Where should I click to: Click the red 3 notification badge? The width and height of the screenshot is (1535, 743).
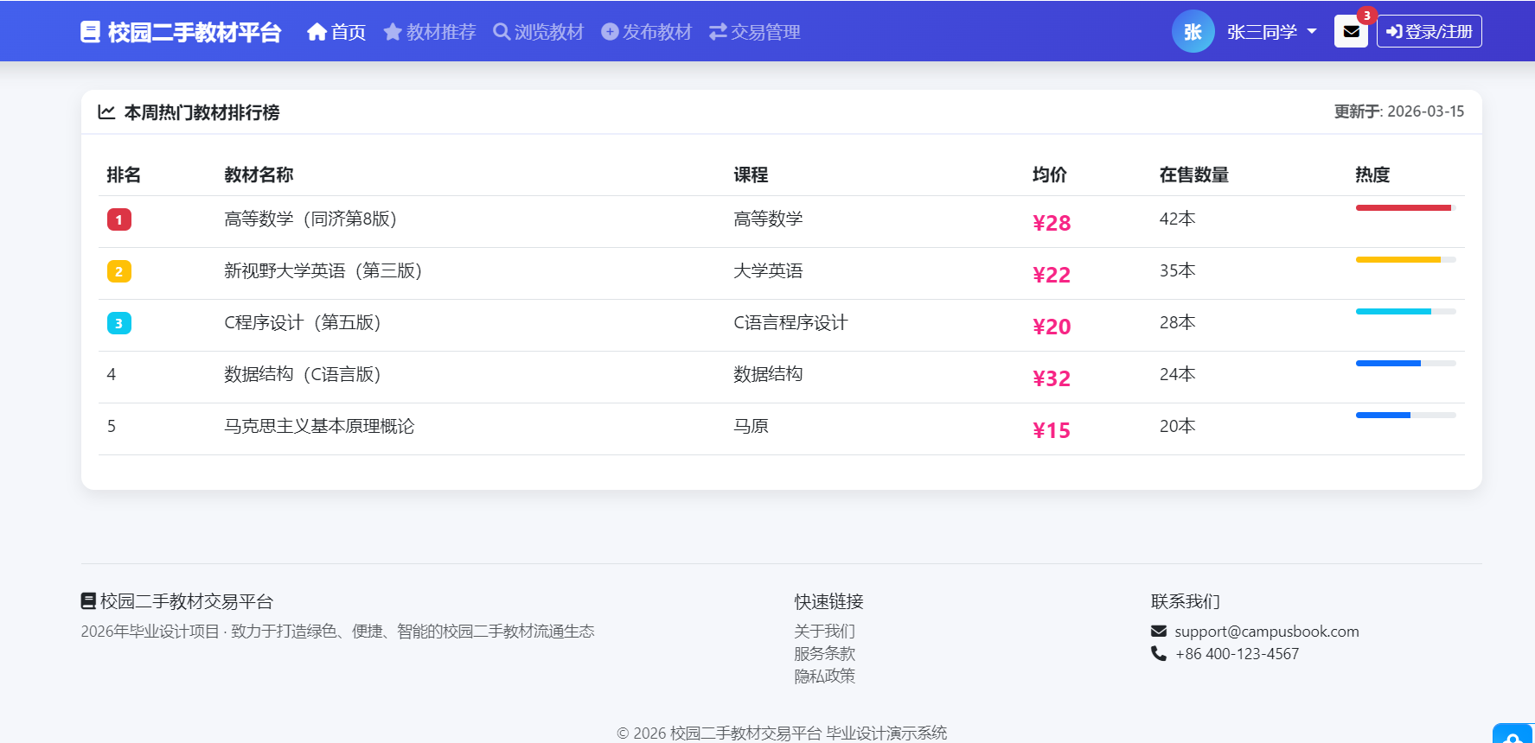coord(1366,16)
